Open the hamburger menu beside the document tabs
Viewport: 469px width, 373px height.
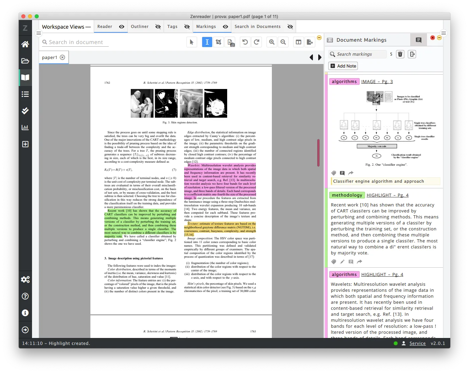[39, 33]
